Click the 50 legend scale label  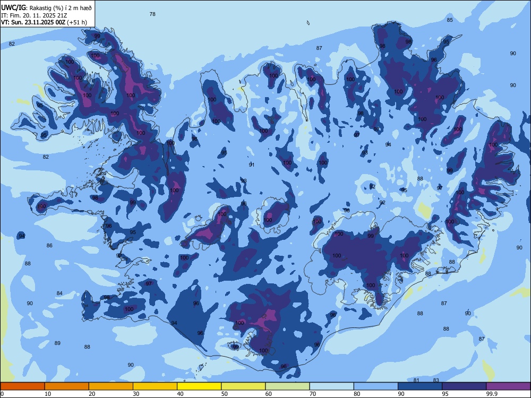224,394
